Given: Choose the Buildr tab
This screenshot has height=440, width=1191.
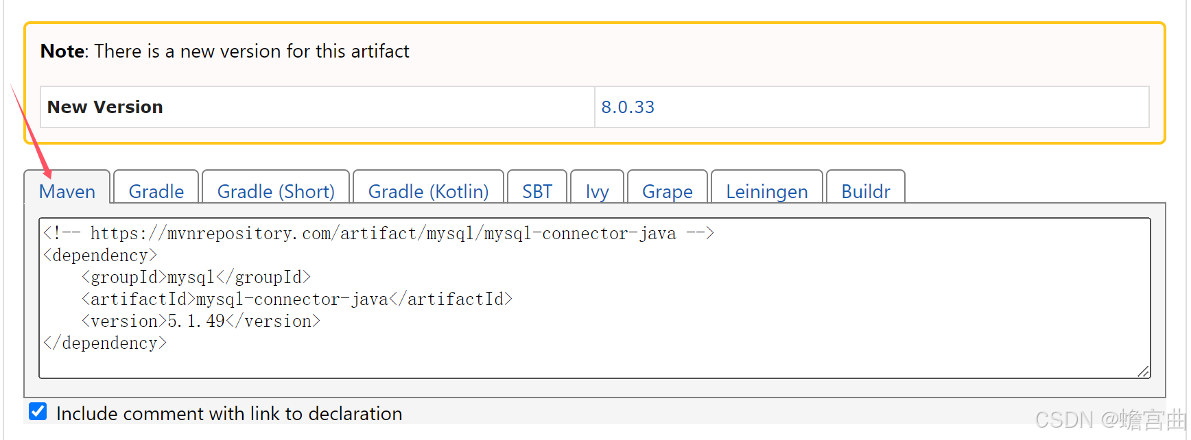Looking at the screenshot, I should tap(866, 187).
